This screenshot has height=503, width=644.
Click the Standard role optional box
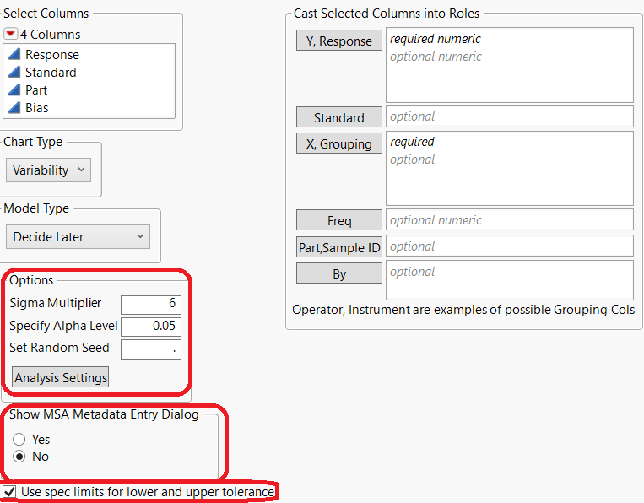510,116
